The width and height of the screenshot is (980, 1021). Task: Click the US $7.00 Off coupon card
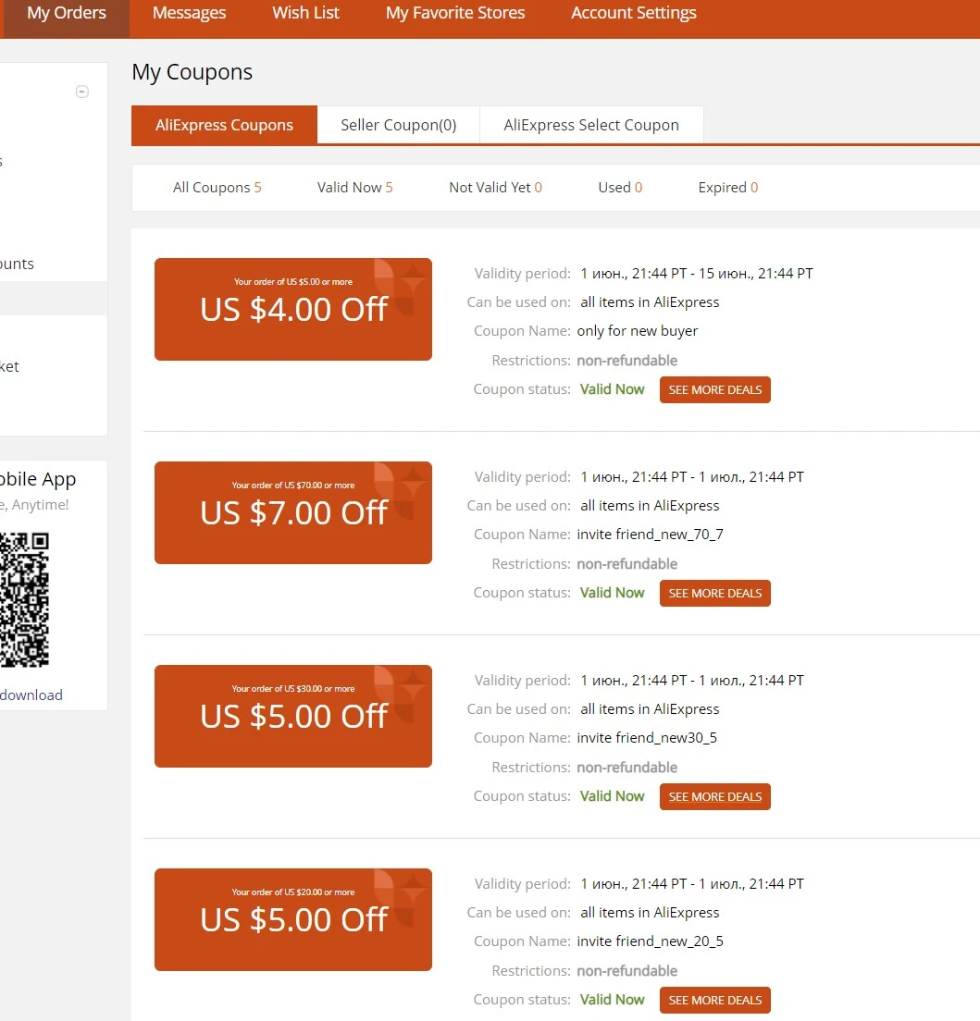pyautogui.click(x=293, y=512)
